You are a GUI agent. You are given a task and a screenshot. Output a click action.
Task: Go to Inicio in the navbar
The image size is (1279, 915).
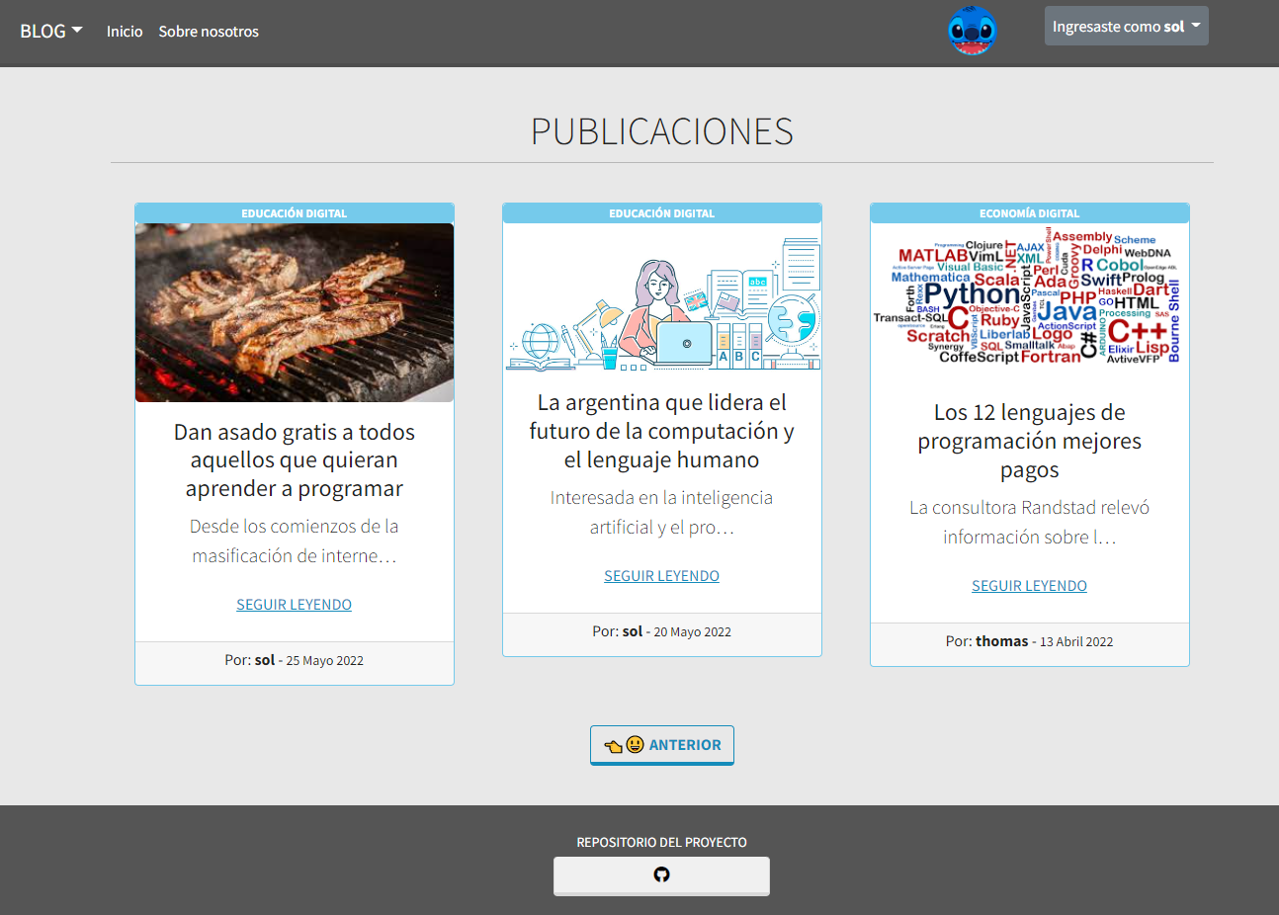coord(125,32)
